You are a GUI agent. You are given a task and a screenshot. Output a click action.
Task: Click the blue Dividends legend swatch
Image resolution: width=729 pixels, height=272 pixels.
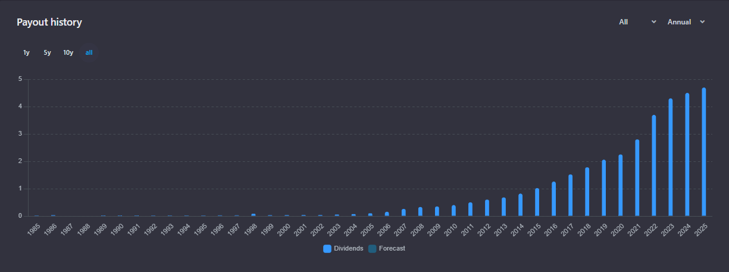(327, 249)
